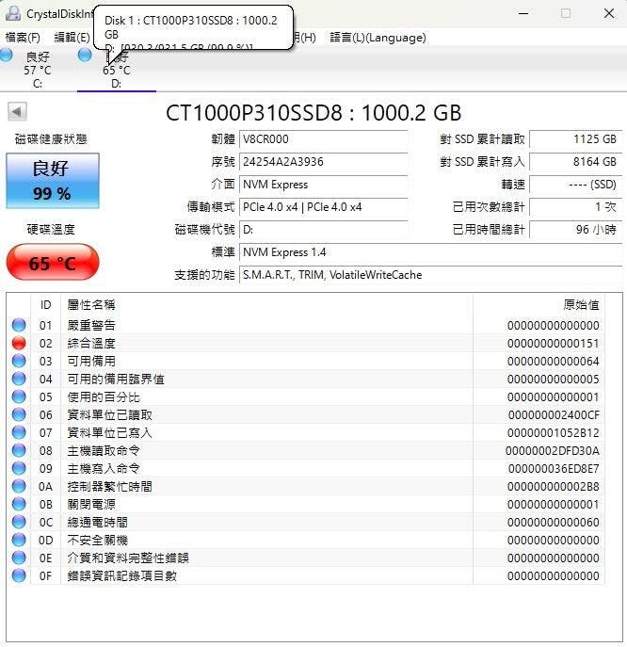Click the 硬碟溫度 label
Image resolution: width=627 pixels, height=647 pixels.
(x=51, y=229)
